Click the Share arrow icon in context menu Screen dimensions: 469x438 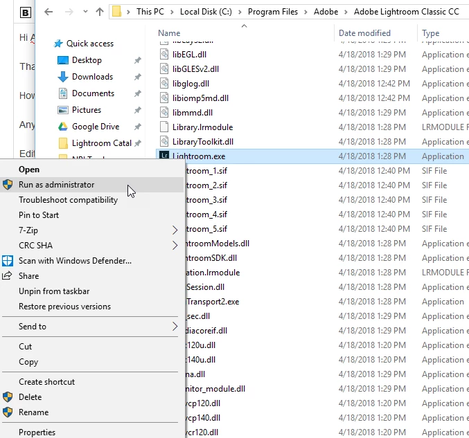point(7,275)
